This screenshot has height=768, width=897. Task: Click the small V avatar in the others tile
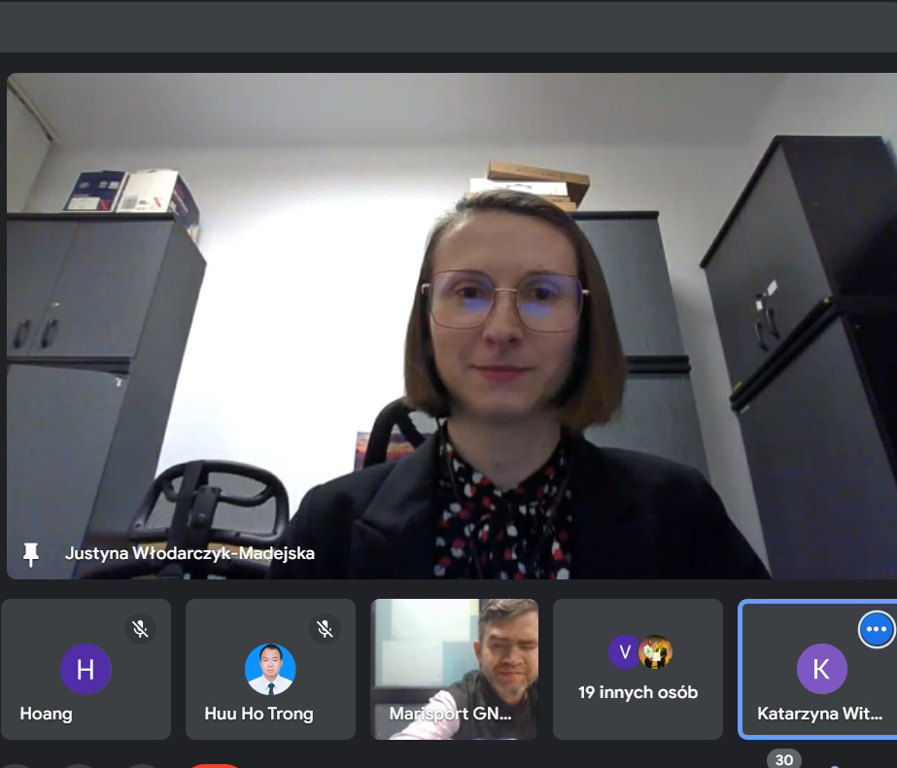pos(625,651)
